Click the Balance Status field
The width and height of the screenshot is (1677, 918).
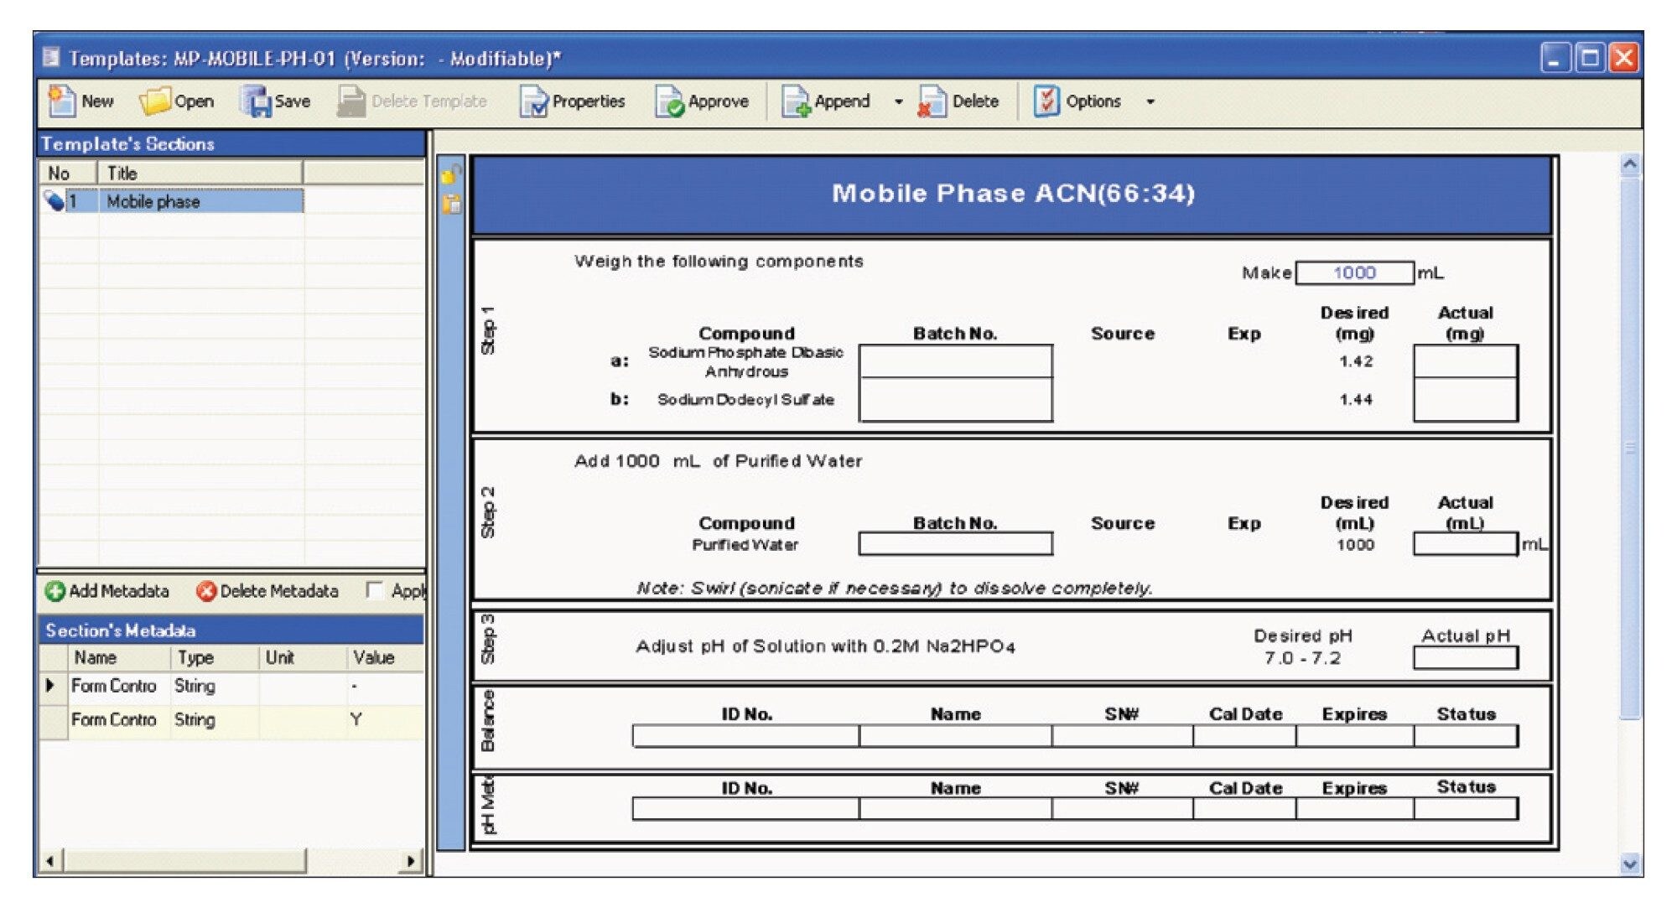click(x=1465, y=736)
